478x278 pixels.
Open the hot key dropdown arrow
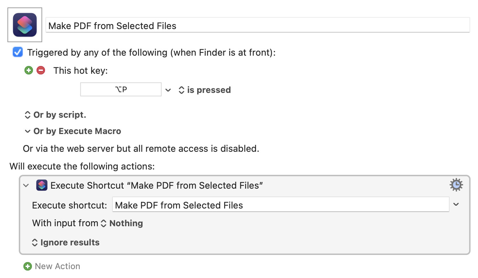tap(168, 90)
